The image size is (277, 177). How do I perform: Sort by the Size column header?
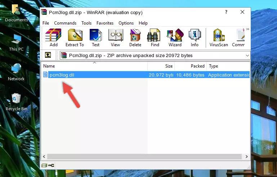[161, 66]
